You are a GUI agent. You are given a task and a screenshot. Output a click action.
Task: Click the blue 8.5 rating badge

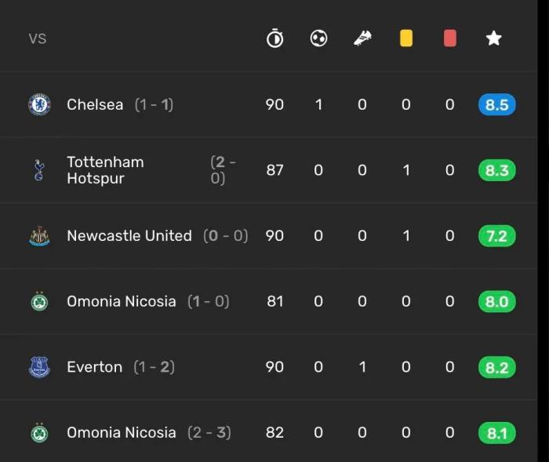coord(496,104)
